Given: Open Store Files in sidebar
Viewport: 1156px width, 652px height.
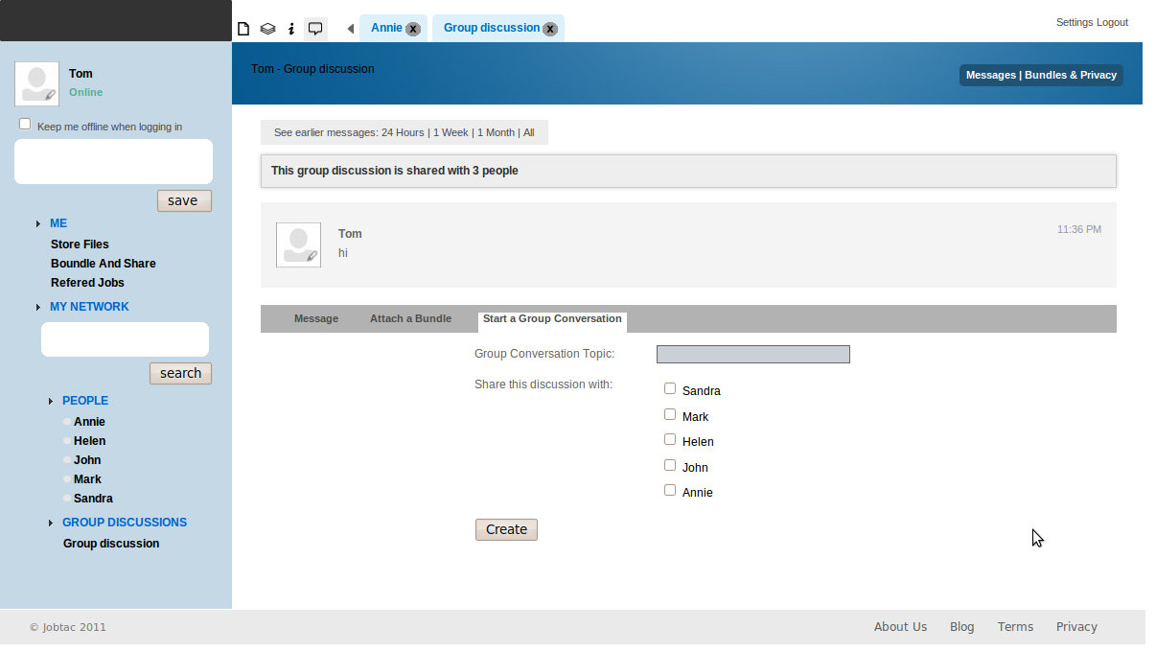Looking at the screenshot, I should [80, 244].
